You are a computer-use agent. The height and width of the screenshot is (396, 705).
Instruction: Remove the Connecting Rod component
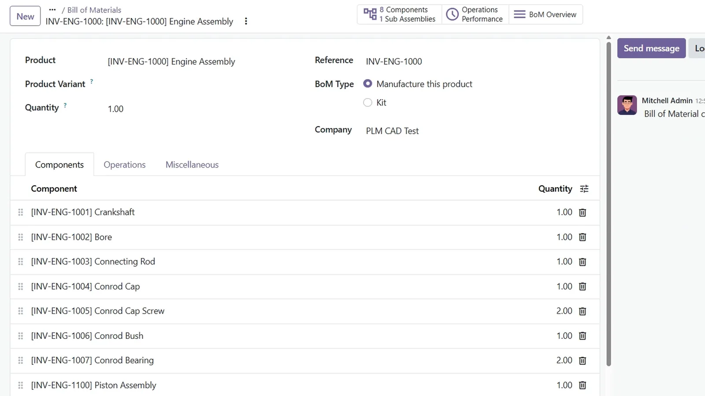coord(583,262)
